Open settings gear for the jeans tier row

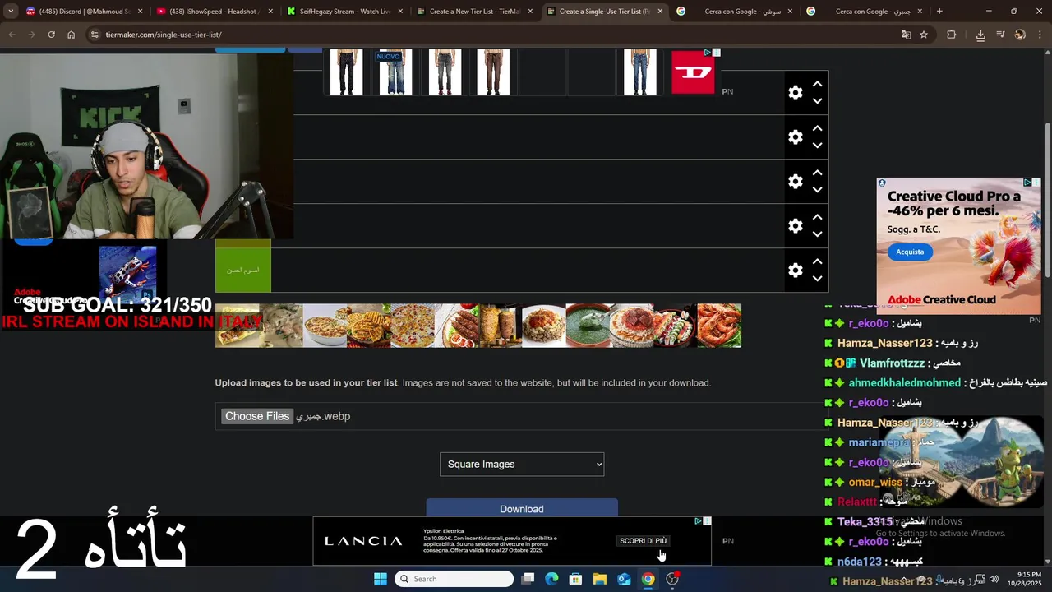795,93
